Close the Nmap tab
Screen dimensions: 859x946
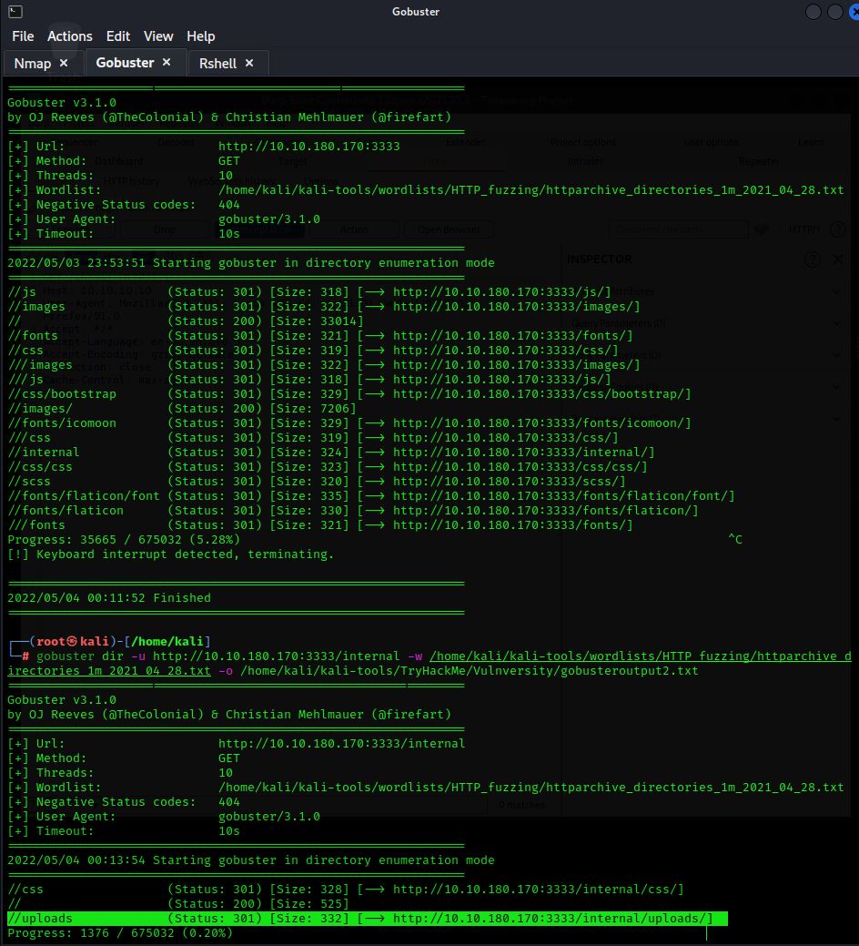pyautogui.click(x=64, y=63)
